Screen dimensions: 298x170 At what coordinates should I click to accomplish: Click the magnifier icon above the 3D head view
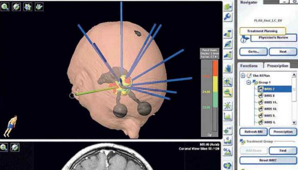pos(5,7)
